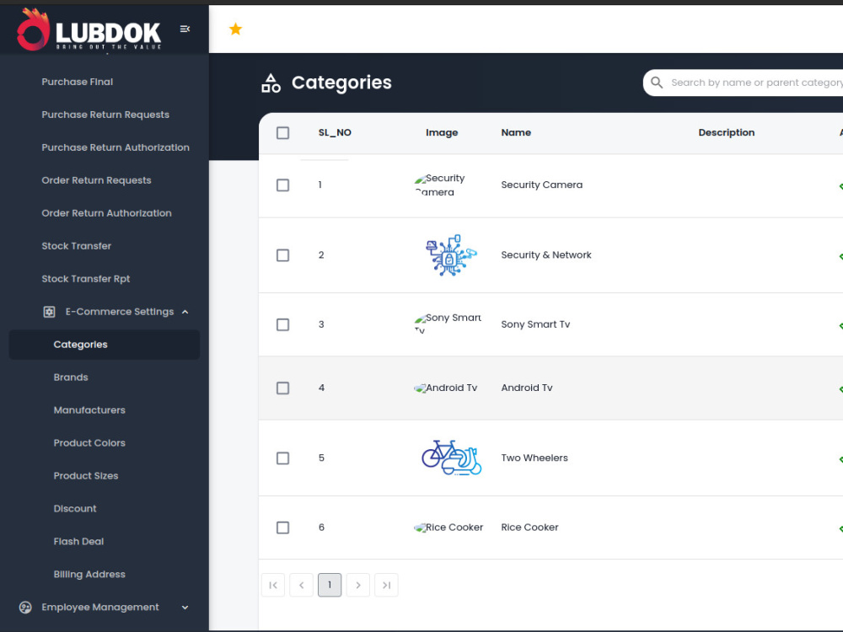Open the Brands menu item

pos(71,377)
